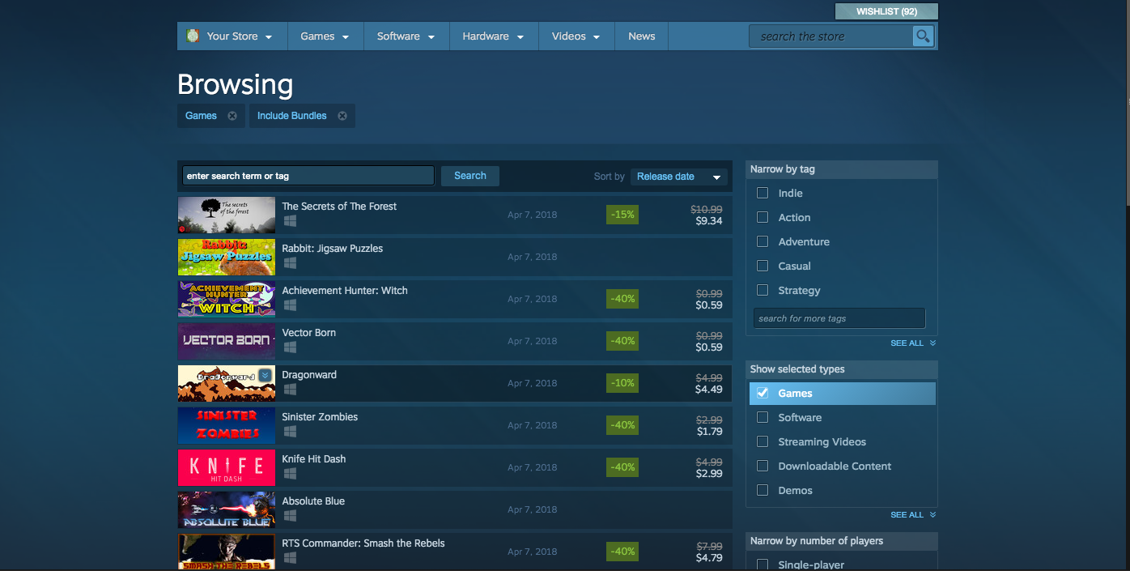
Task: Open the Knife Hit Dash thumbnail image
Action: (227, 467)
